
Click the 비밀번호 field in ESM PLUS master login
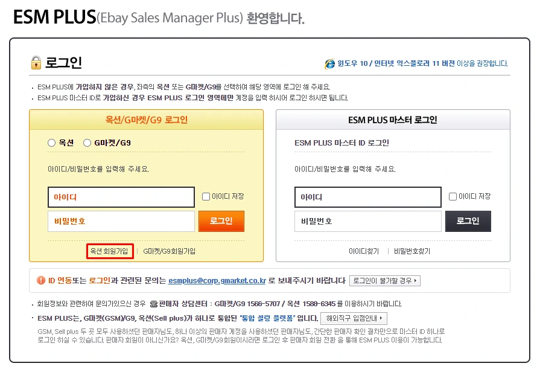[368, 221]
